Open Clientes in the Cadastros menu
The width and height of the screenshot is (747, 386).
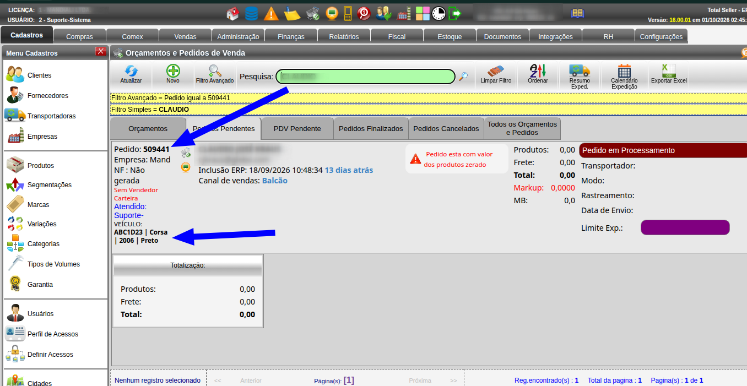39,75
